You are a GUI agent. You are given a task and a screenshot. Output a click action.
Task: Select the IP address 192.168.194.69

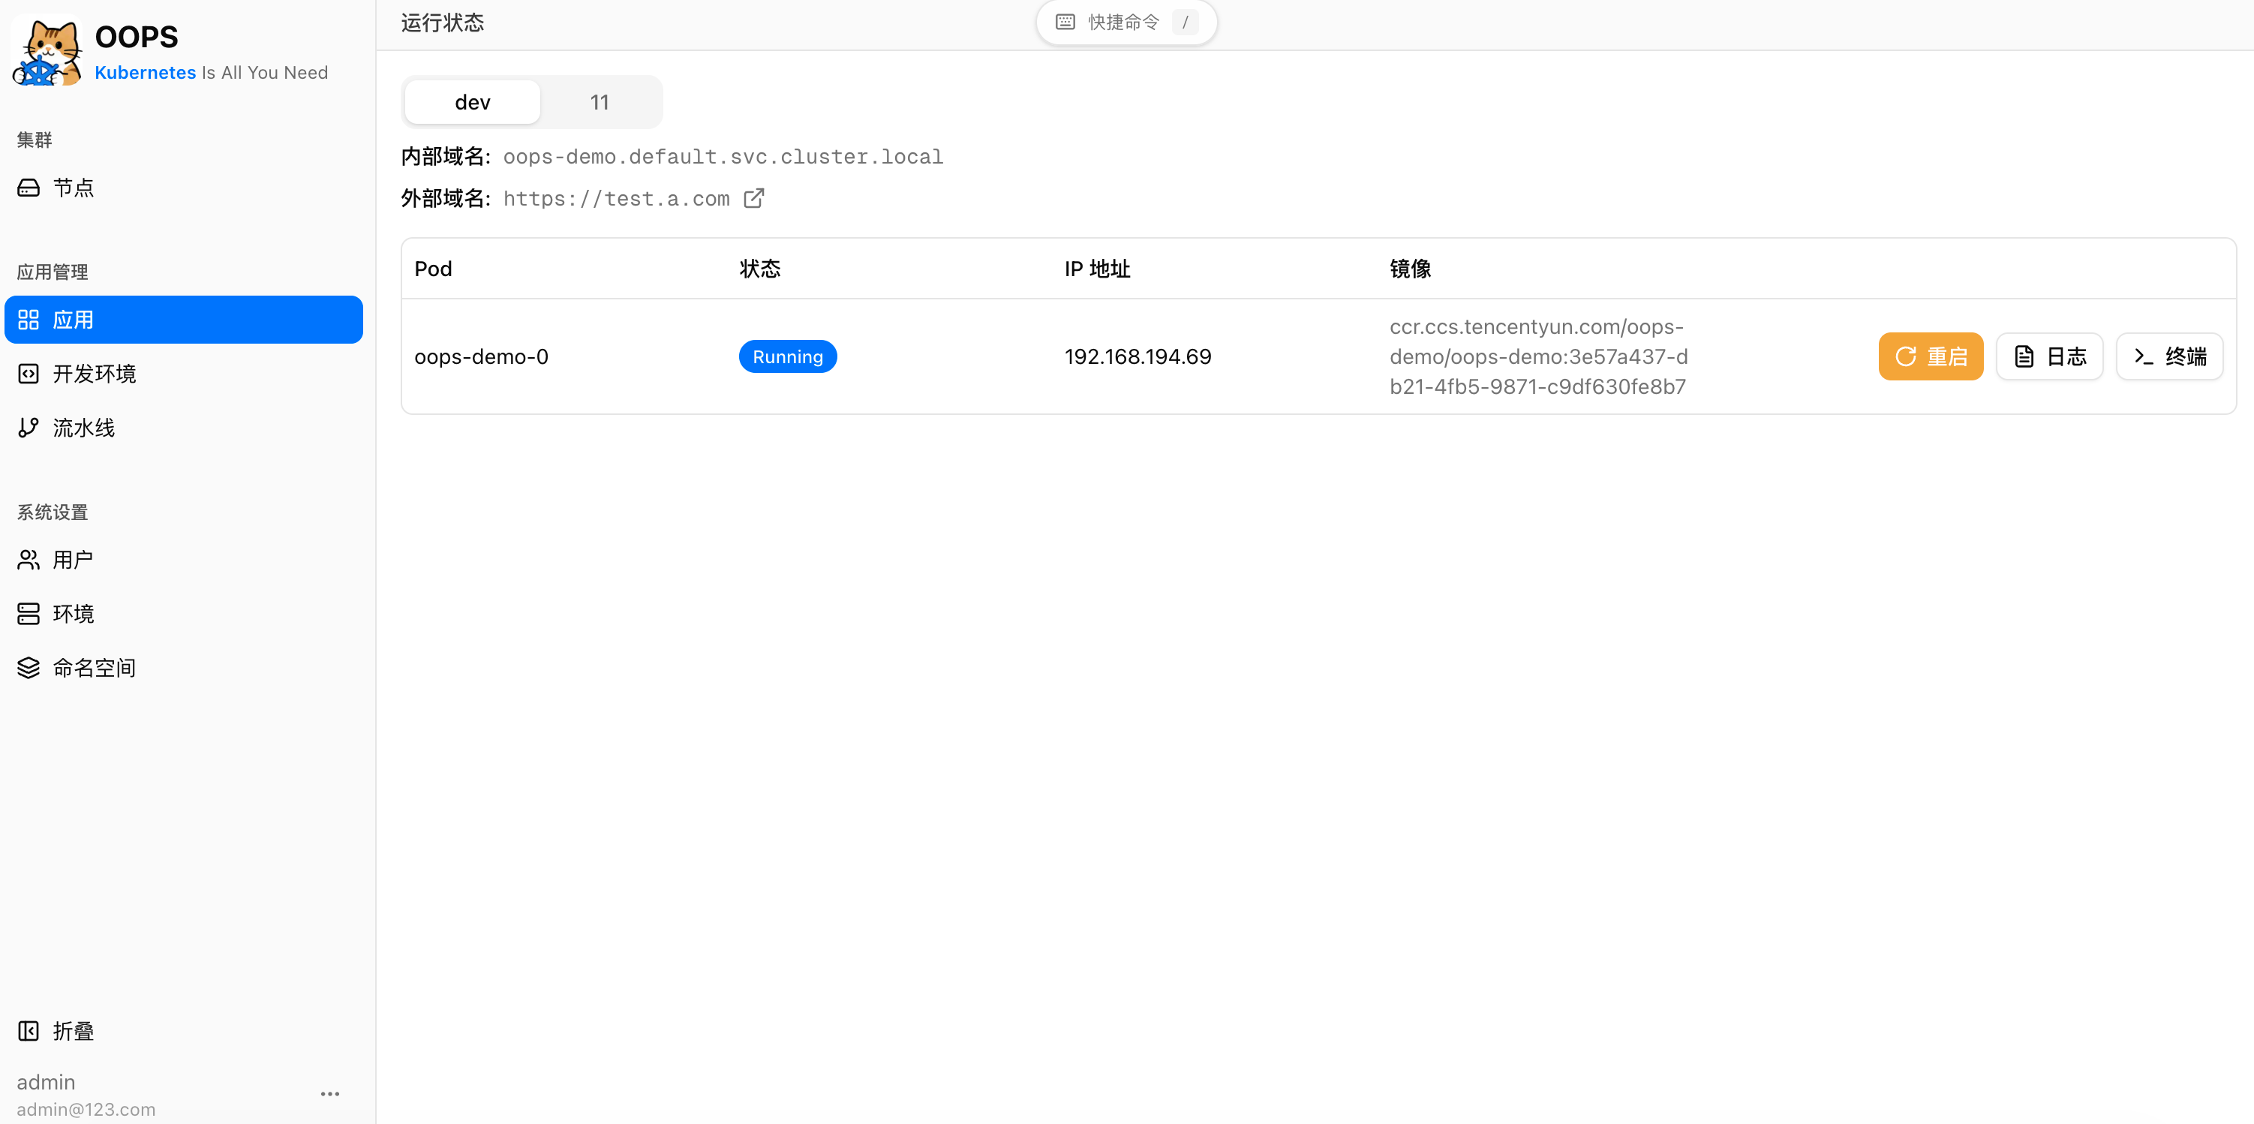tap(1138, 357)
